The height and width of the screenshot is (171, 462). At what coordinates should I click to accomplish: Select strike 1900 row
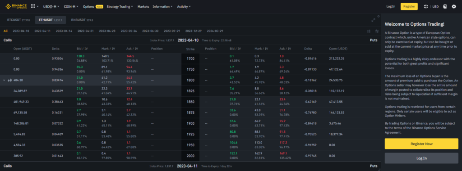[190, 123]
